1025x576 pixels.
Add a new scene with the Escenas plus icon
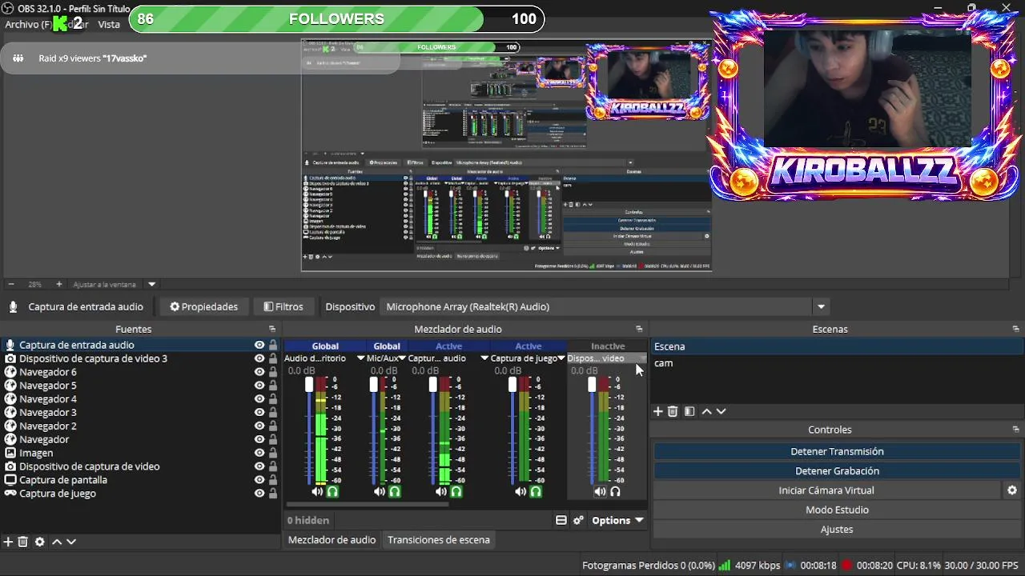[x=658, y=411]
